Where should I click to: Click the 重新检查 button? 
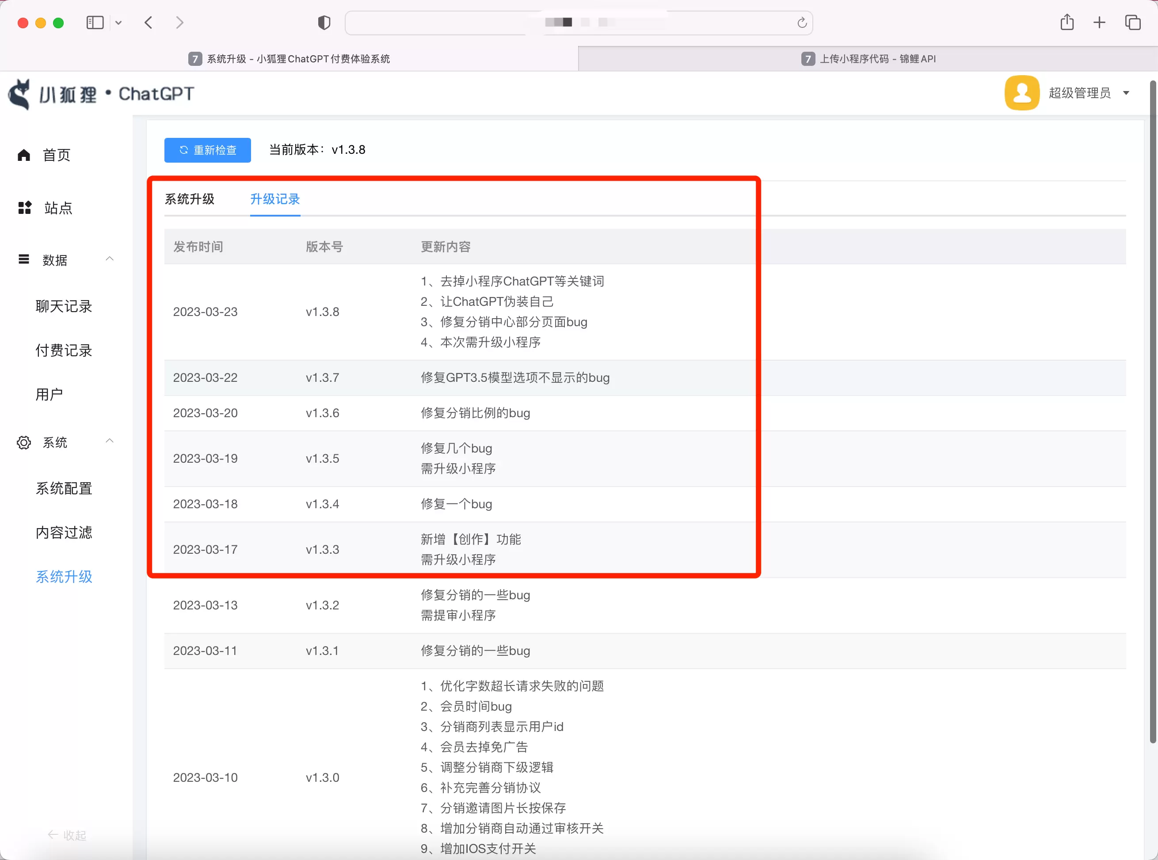tap(207, 150)
